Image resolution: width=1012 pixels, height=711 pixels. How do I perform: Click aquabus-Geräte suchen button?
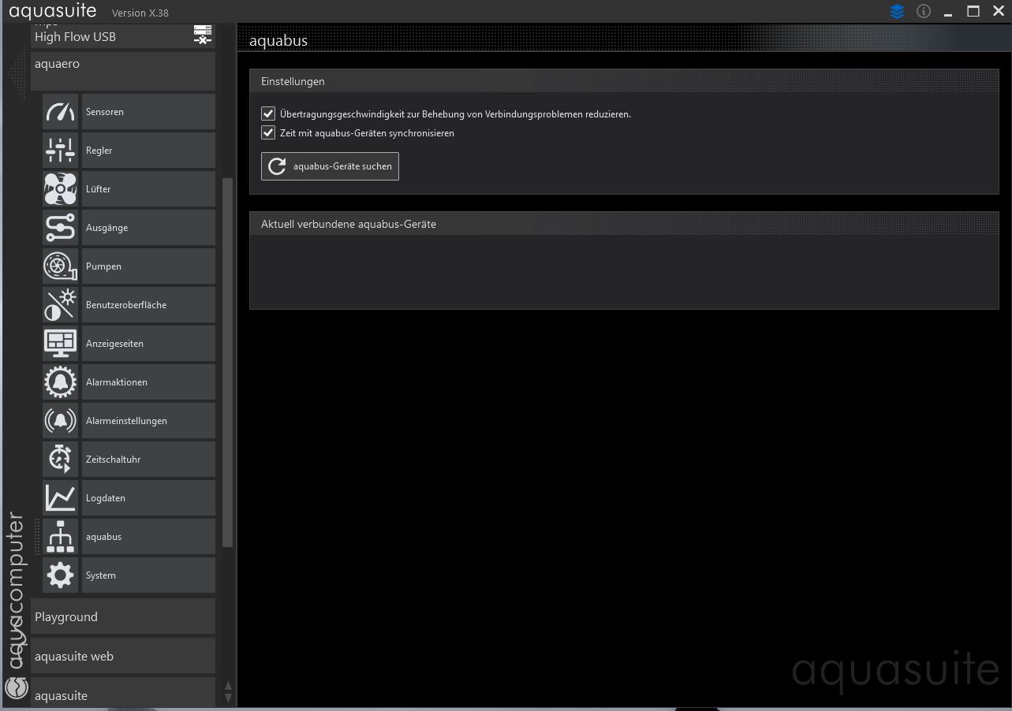pos(330,166)
